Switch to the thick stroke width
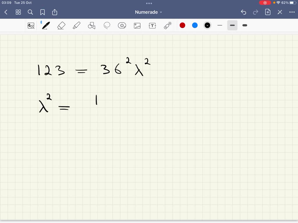Viewport: 298px width, 223px height. [x=245, y=25]
